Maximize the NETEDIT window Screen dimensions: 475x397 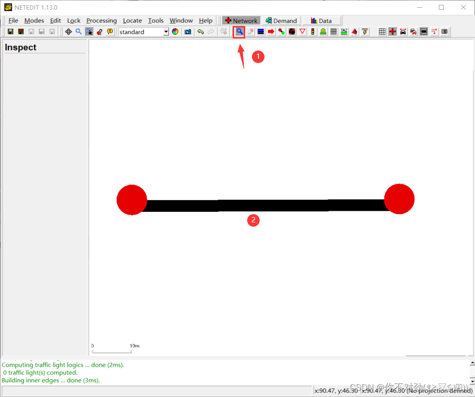pos(441,7)
